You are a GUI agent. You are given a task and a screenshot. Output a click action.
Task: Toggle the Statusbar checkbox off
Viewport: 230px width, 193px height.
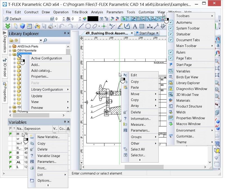coord(171,34)
